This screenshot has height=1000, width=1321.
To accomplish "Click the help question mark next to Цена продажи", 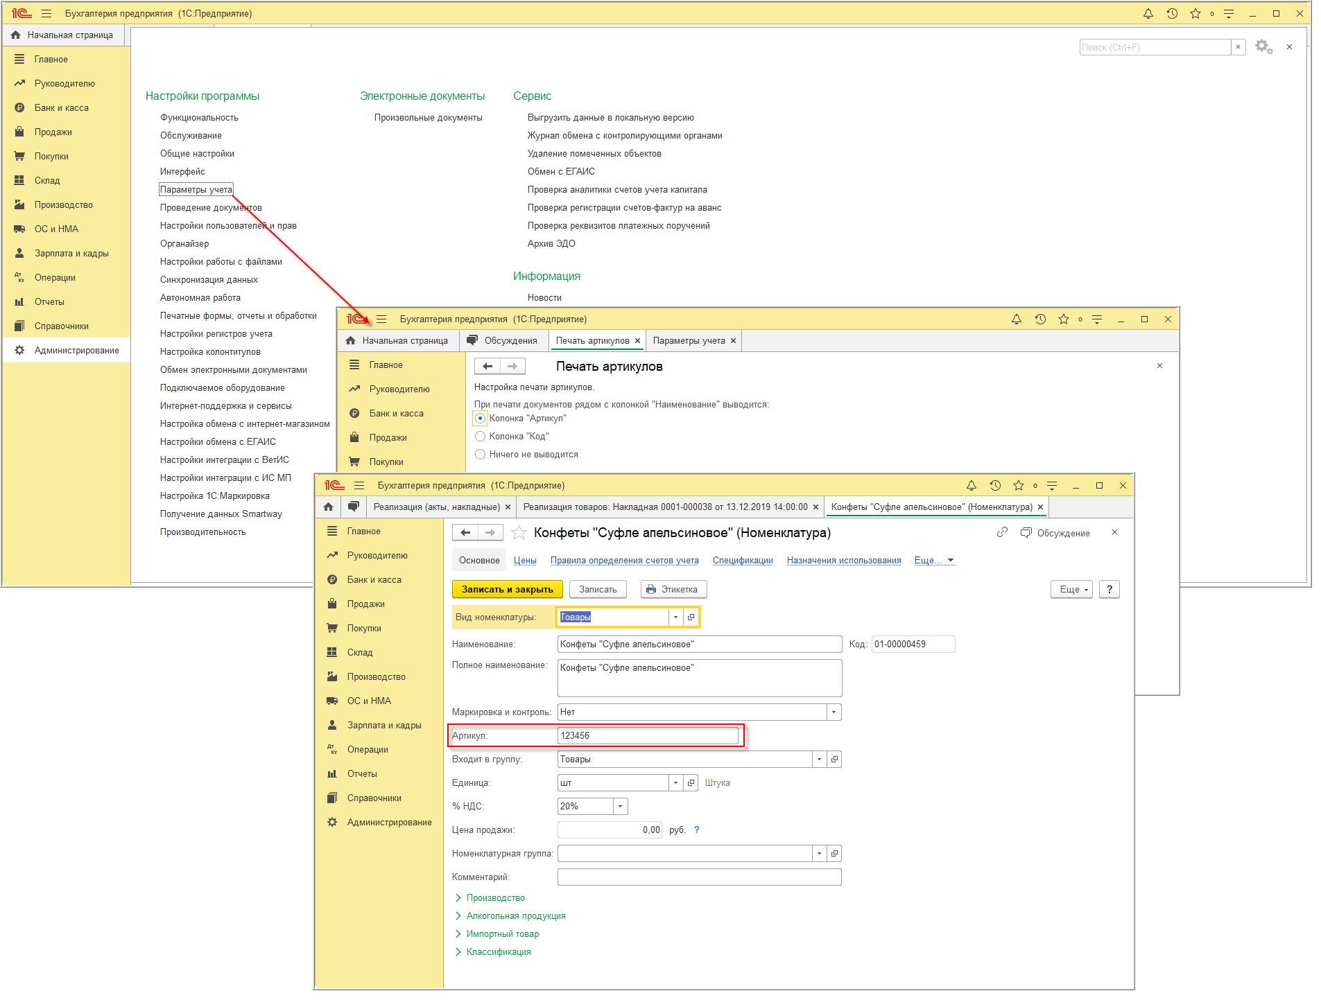I will point(697,830).
